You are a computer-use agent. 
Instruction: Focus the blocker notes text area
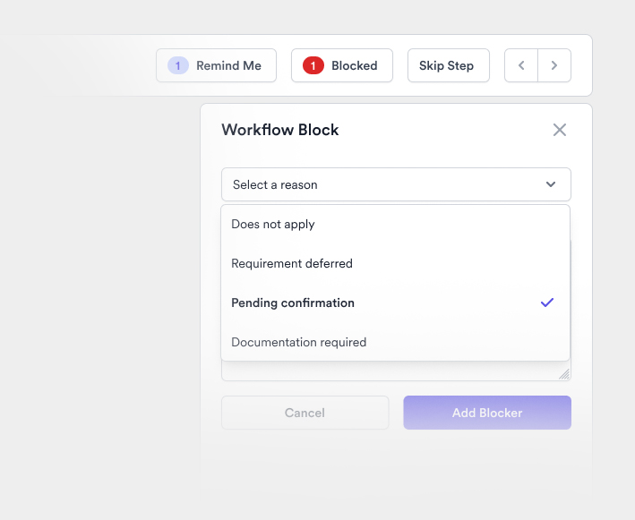(x=394, y=371)
